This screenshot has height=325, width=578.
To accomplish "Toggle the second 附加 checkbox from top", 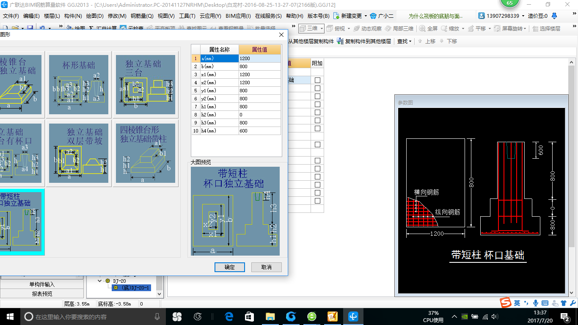I will 317,88.
